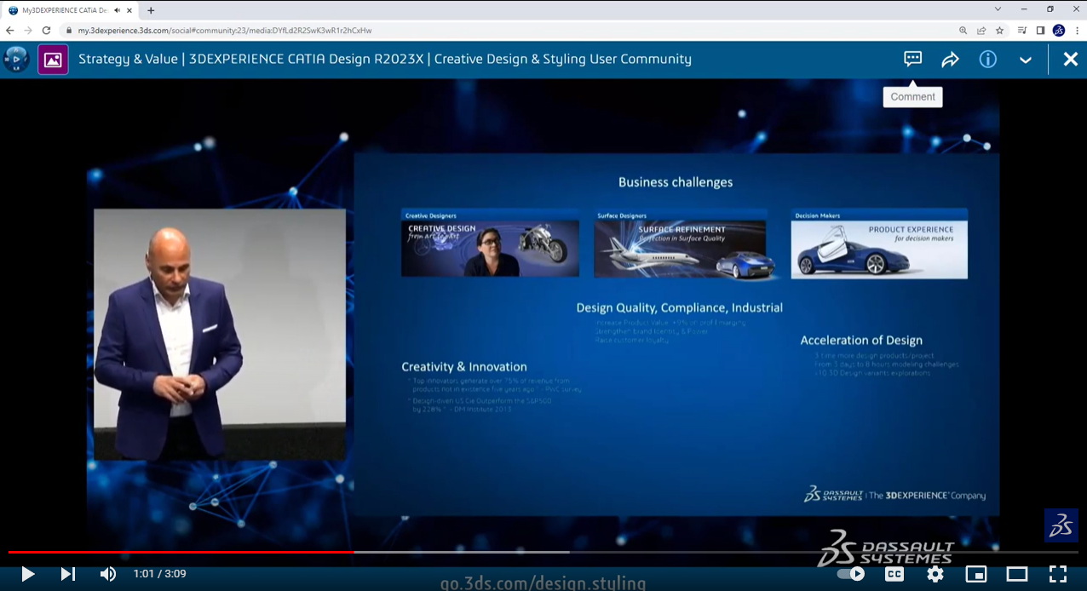Switch to the My3DEXPERIENCE CATIA browser tab
1087x591 pixels.
click(64, 10)
